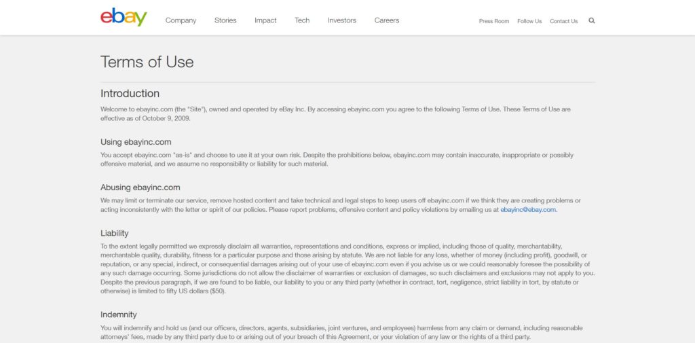This screenshot has width=695, height=343.
Task: Click the line starting 'To the extent legally permitted'
Action: coord(331,246)
